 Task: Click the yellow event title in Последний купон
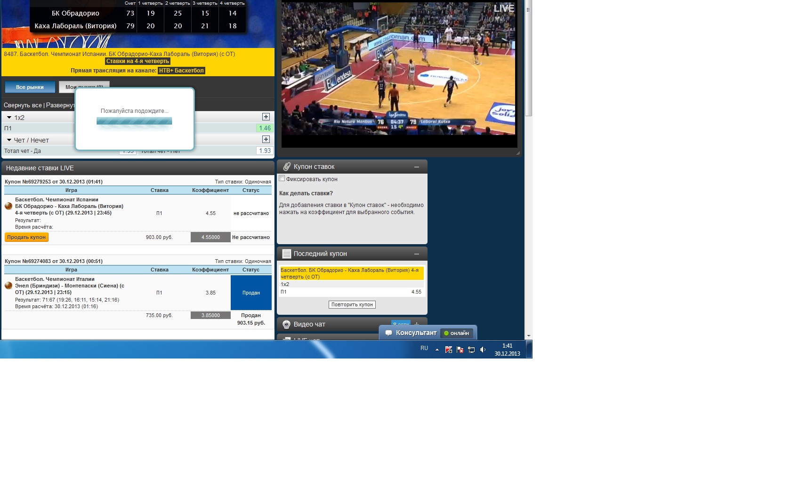tap(352, 273)
